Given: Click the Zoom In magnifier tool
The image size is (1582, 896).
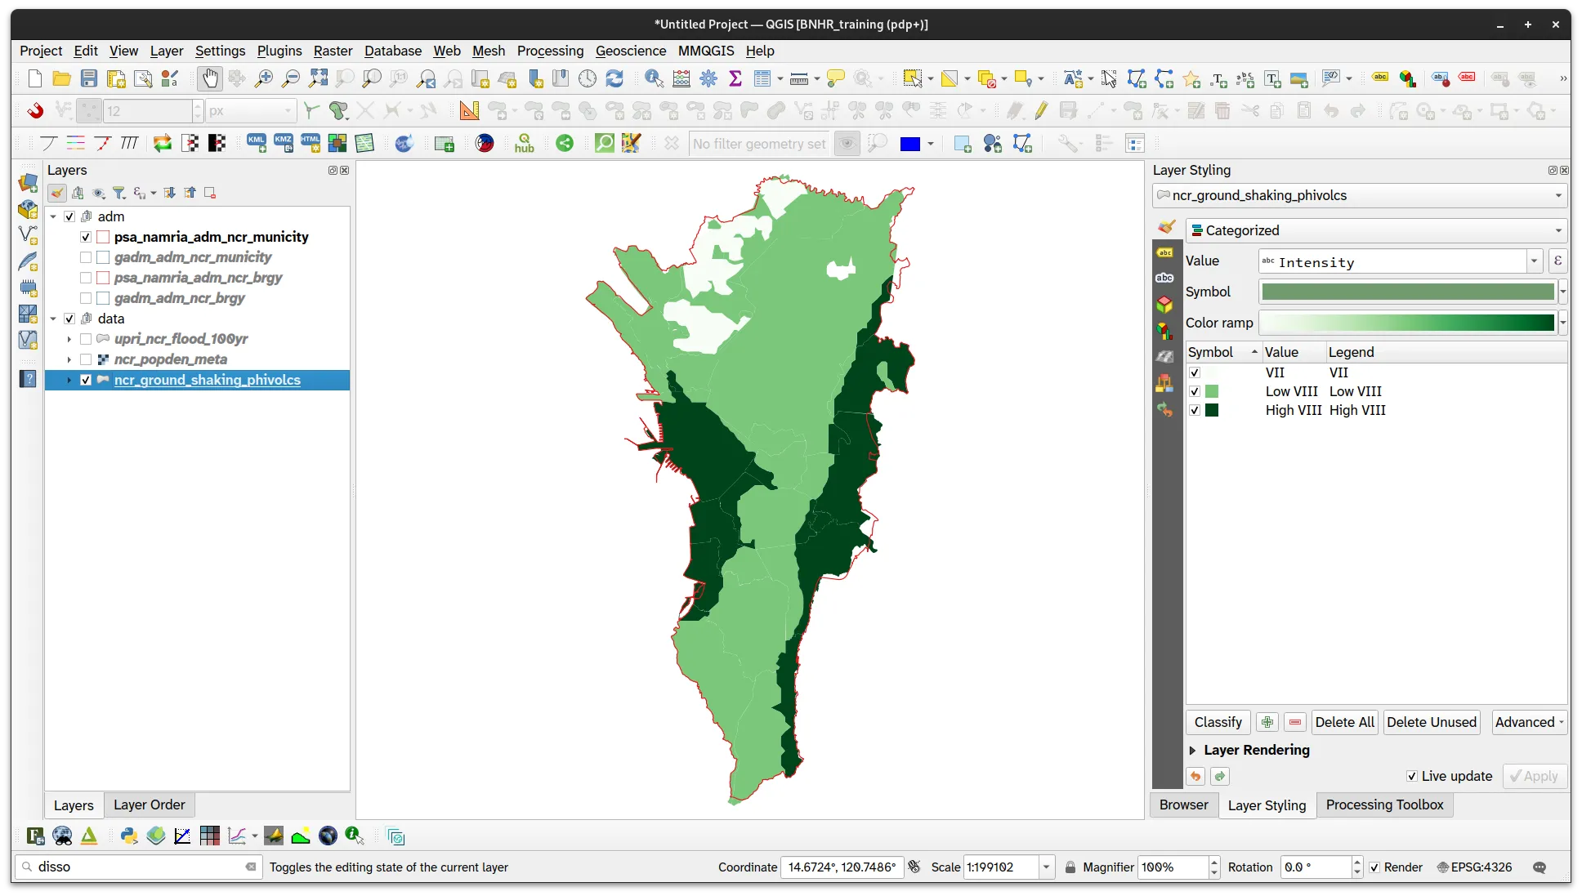Looking at the screenshot, I should (264, 78).
